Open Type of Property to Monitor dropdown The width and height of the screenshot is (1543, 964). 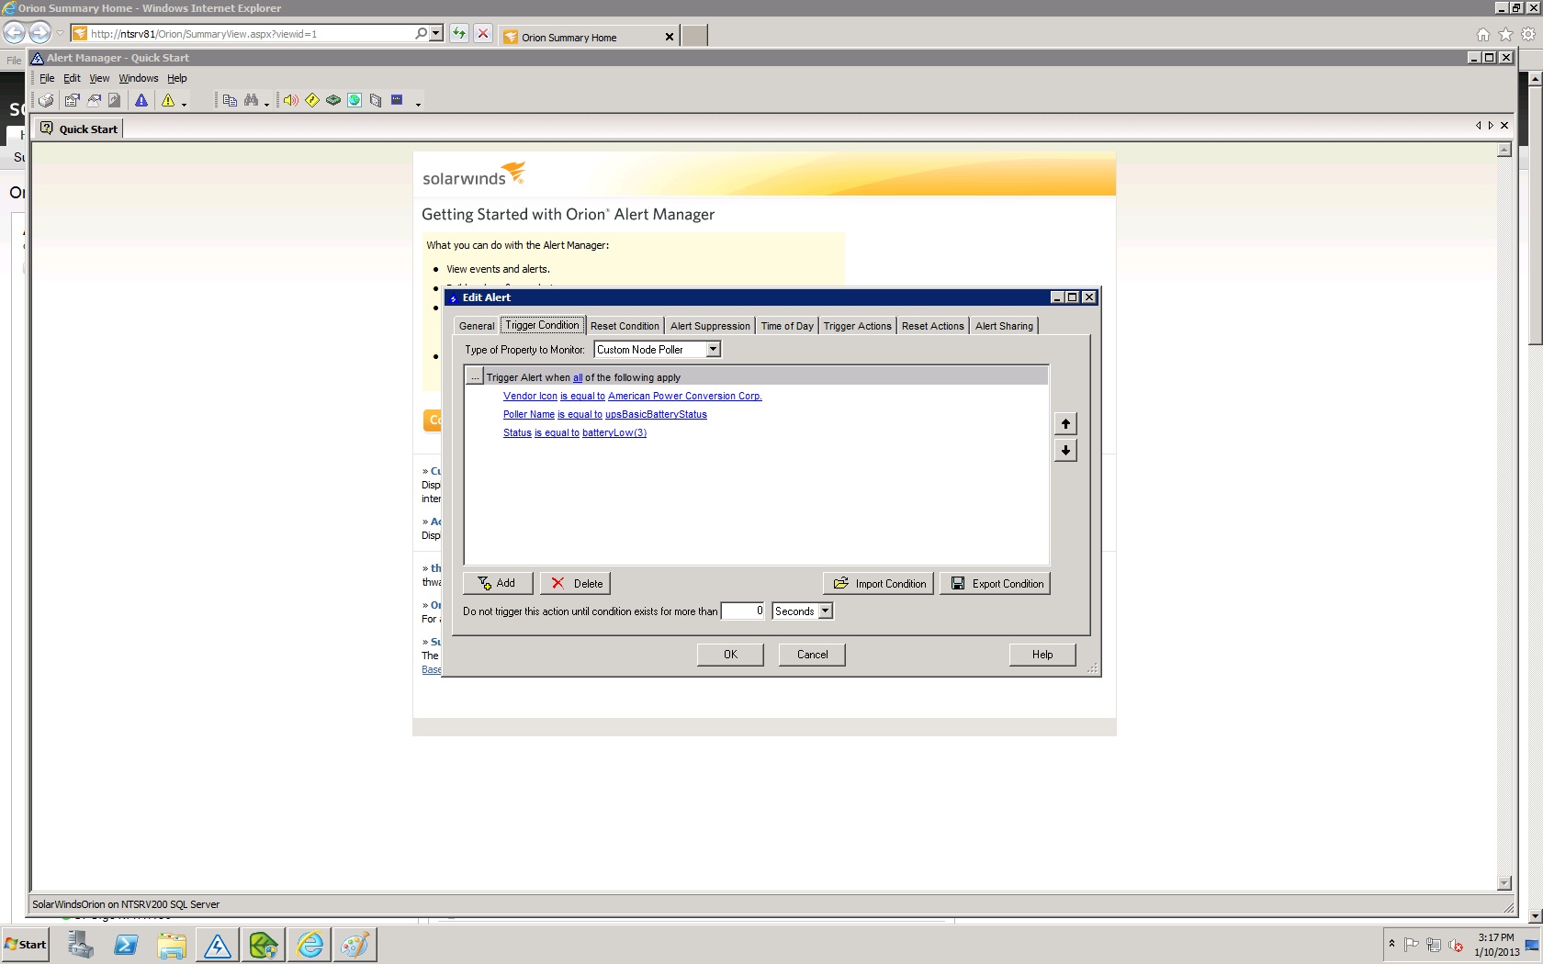pyautogui.click(x=713, y=350)
